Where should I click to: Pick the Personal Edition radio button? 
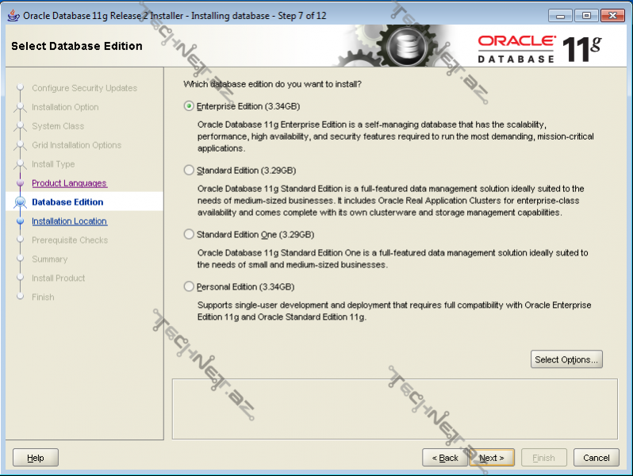[189, 287]
